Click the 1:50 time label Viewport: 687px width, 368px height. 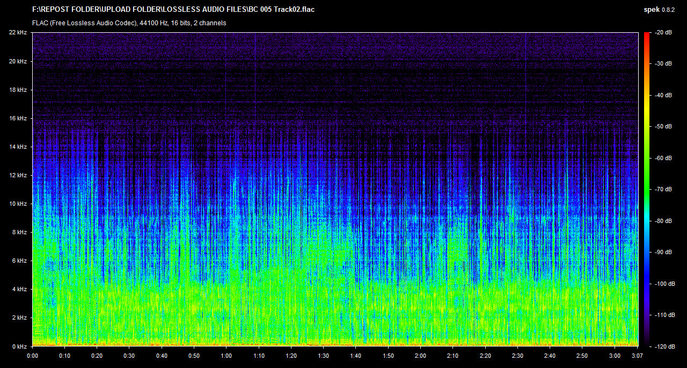coord(388,356)
